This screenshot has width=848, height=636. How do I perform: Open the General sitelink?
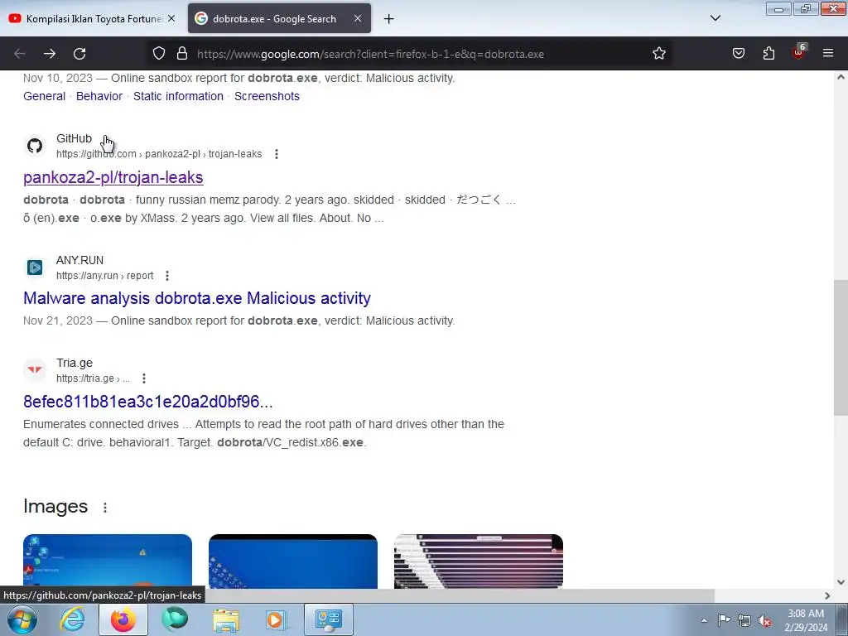pos(45,96)
